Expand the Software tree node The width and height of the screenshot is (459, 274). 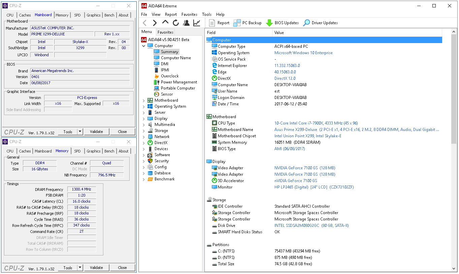(x=144, y=155)
